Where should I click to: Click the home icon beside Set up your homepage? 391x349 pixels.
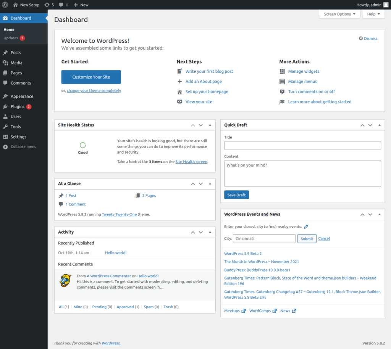pyautogui.click(x=179, y=92)
